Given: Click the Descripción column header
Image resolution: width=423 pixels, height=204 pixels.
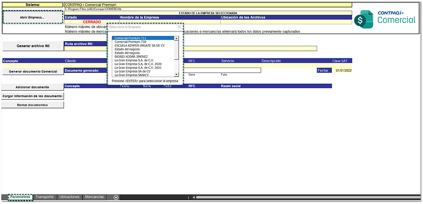Looking at the screenshot, I should [271, 61].
